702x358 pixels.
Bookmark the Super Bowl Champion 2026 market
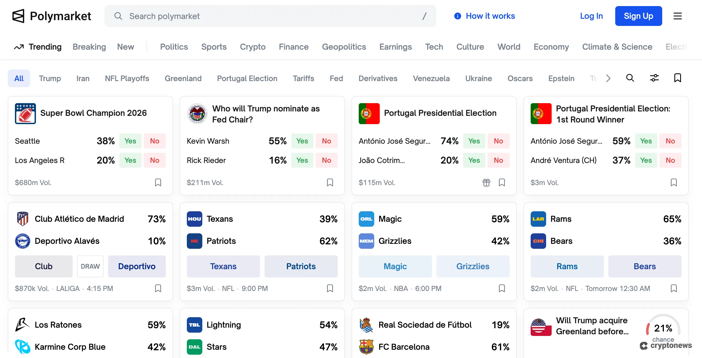158,182
